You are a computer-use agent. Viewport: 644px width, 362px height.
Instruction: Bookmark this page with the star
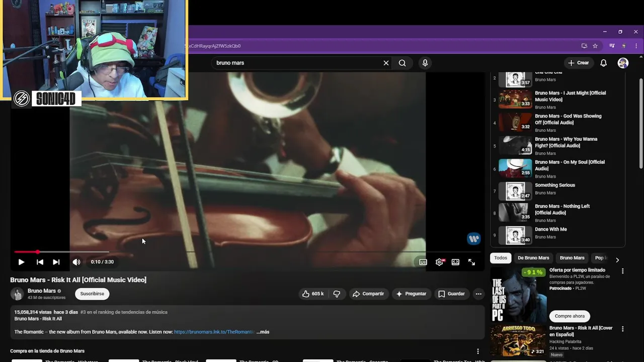[x=595, y=46]
